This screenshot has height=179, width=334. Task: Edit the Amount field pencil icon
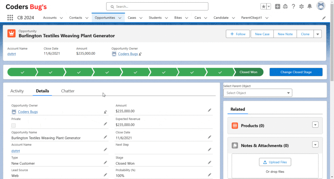click(210, 110)
